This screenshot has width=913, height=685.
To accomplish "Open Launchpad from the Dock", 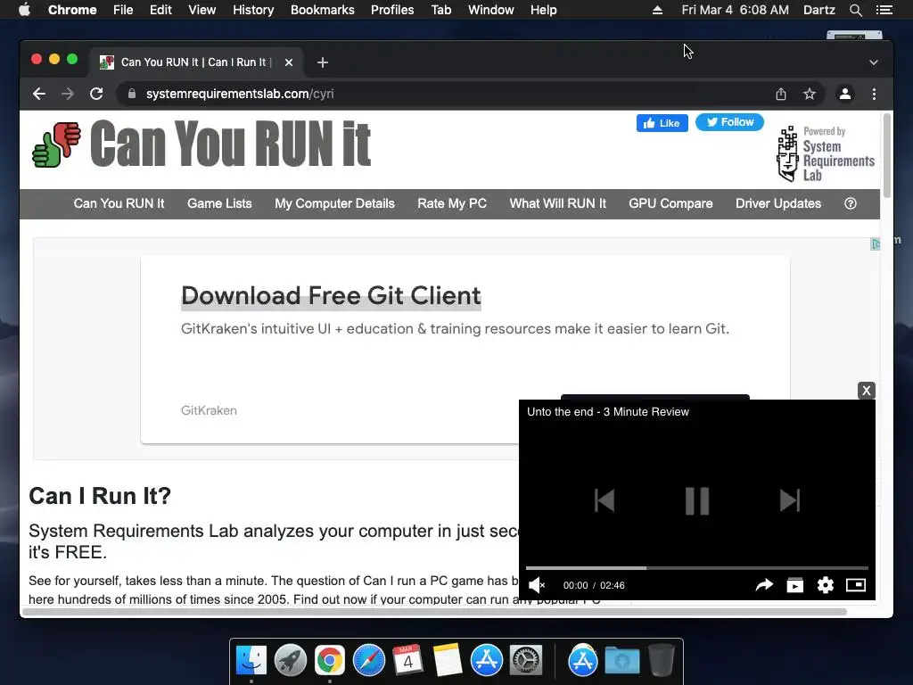I will coord(291,661).
